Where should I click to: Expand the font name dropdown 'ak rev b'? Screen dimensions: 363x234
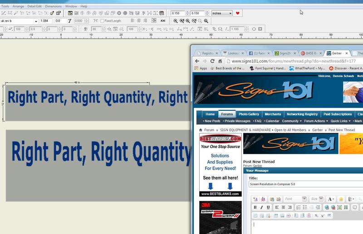pyautogui.click(x=36, y=21)
